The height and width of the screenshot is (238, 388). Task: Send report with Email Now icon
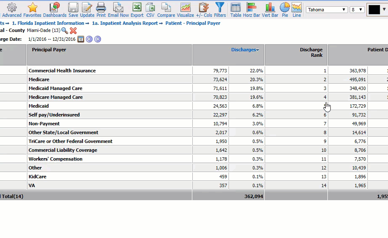pyautogui.click(x=118, y=10)
